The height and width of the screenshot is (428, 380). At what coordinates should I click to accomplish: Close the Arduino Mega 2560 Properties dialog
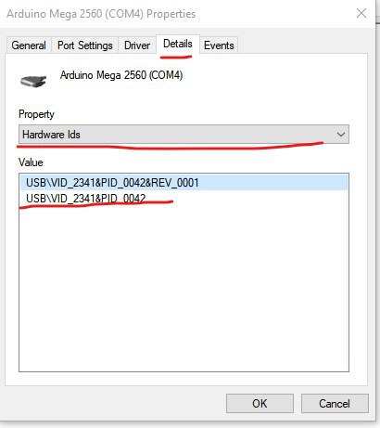361,13
